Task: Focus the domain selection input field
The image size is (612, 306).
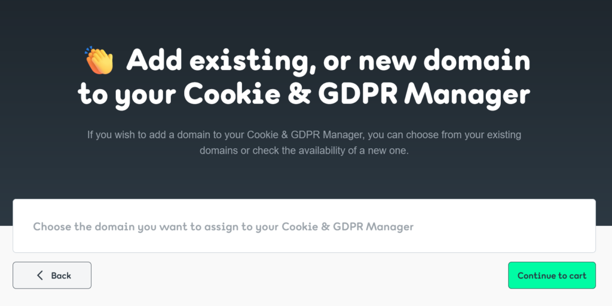Action: point(304,226)
